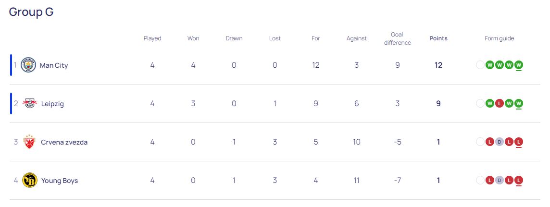Click the Crvena zvezda club crest
550x207 pixels.
29,142
